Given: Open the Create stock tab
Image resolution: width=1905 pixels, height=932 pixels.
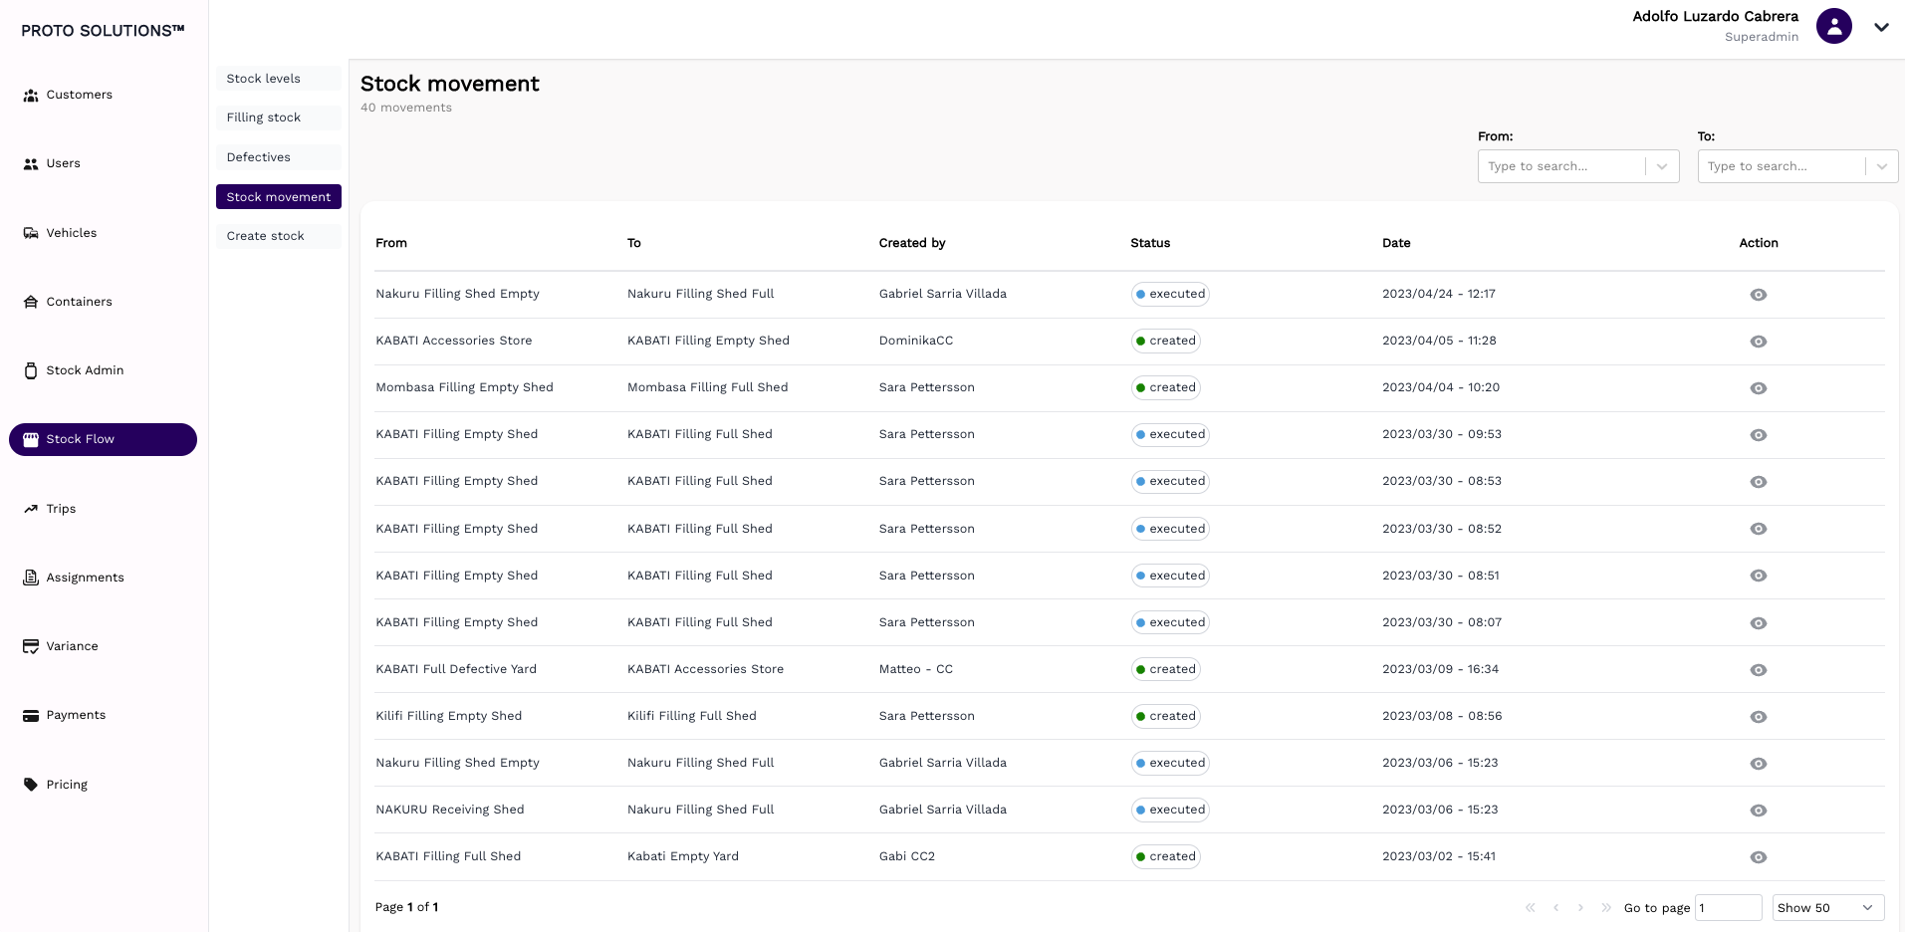Looking at the screenshot, I should point(279,236).
